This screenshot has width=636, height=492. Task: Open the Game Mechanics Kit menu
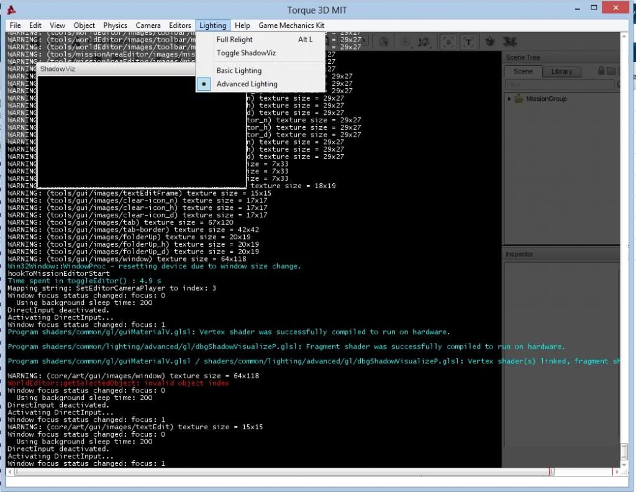tap(291, 25)
